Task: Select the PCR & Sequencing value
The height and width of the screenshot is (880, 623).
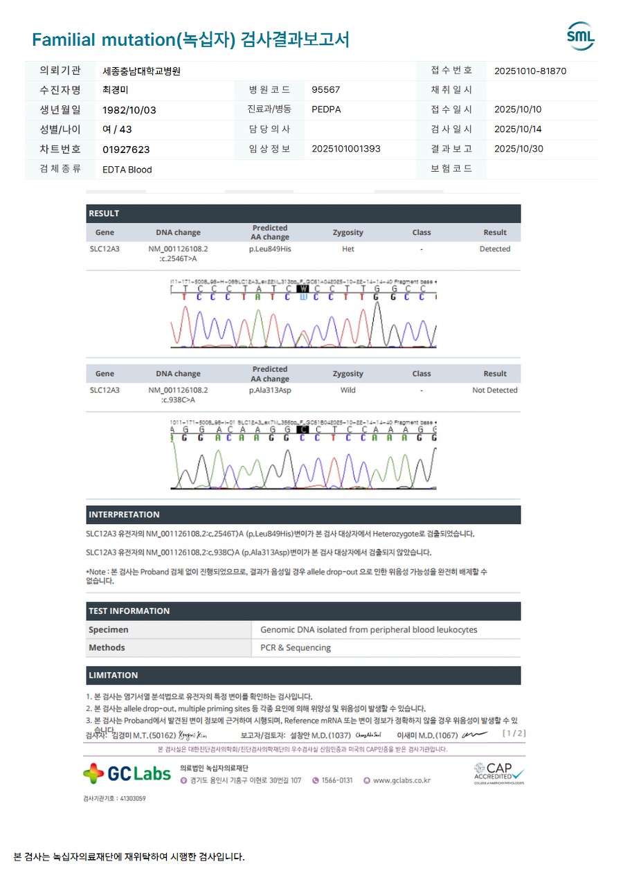Action: pyautogui.click(x=296, y=647)
